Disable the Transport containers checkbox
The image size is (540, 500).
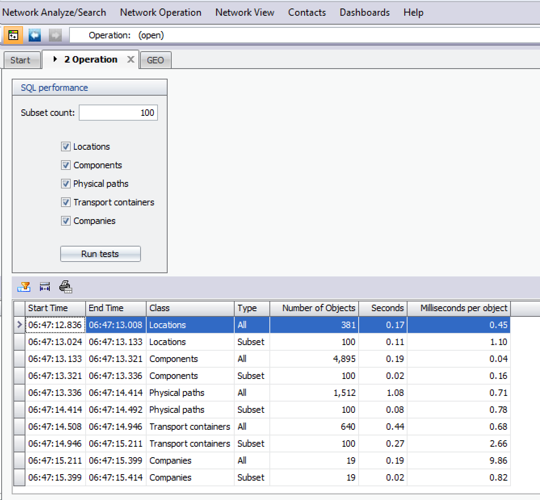click(x=66, y=202)
